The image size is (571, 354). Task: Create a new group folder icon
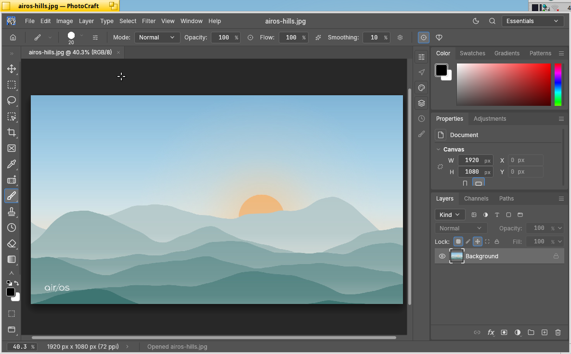tap(531, 332)
